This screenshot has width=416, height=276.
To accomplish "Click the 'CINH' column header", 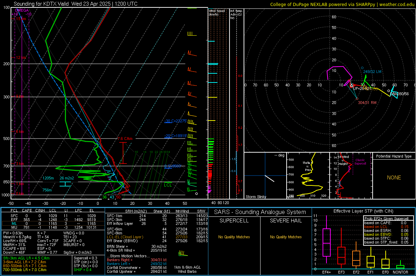I will point(40,210).
